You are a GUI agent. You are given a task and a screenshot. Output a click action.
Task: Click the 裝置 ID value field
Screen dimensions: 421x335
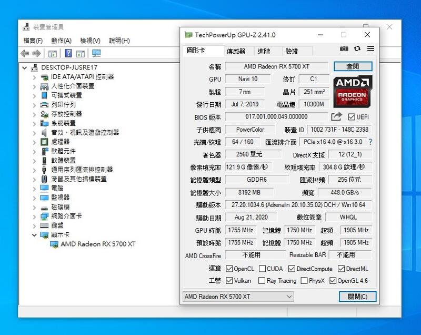pos(339,130)
